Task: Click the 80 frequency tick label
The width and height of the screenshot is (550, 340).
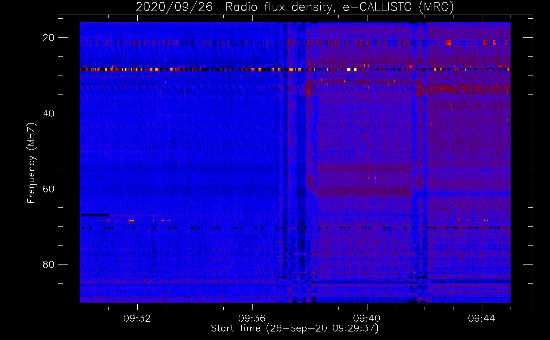Action: [49, 264]
